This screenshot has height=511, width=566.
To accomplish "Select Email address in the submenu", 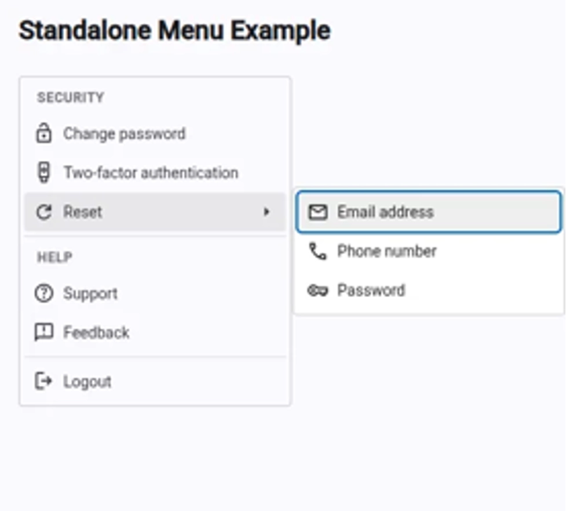I will coord(385,212).
